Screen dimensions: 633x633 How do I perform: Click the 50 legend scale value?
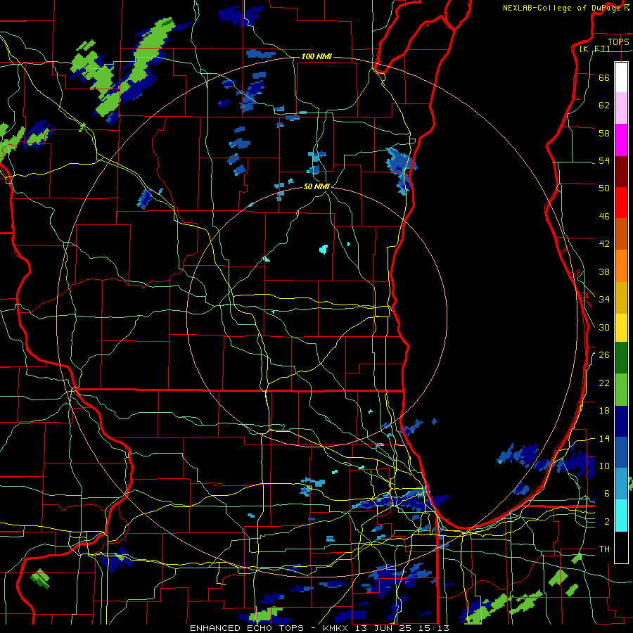point(604,188)
